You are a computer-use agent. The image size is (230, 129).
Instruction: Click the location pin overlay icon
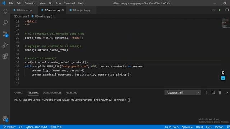(223, 73)
